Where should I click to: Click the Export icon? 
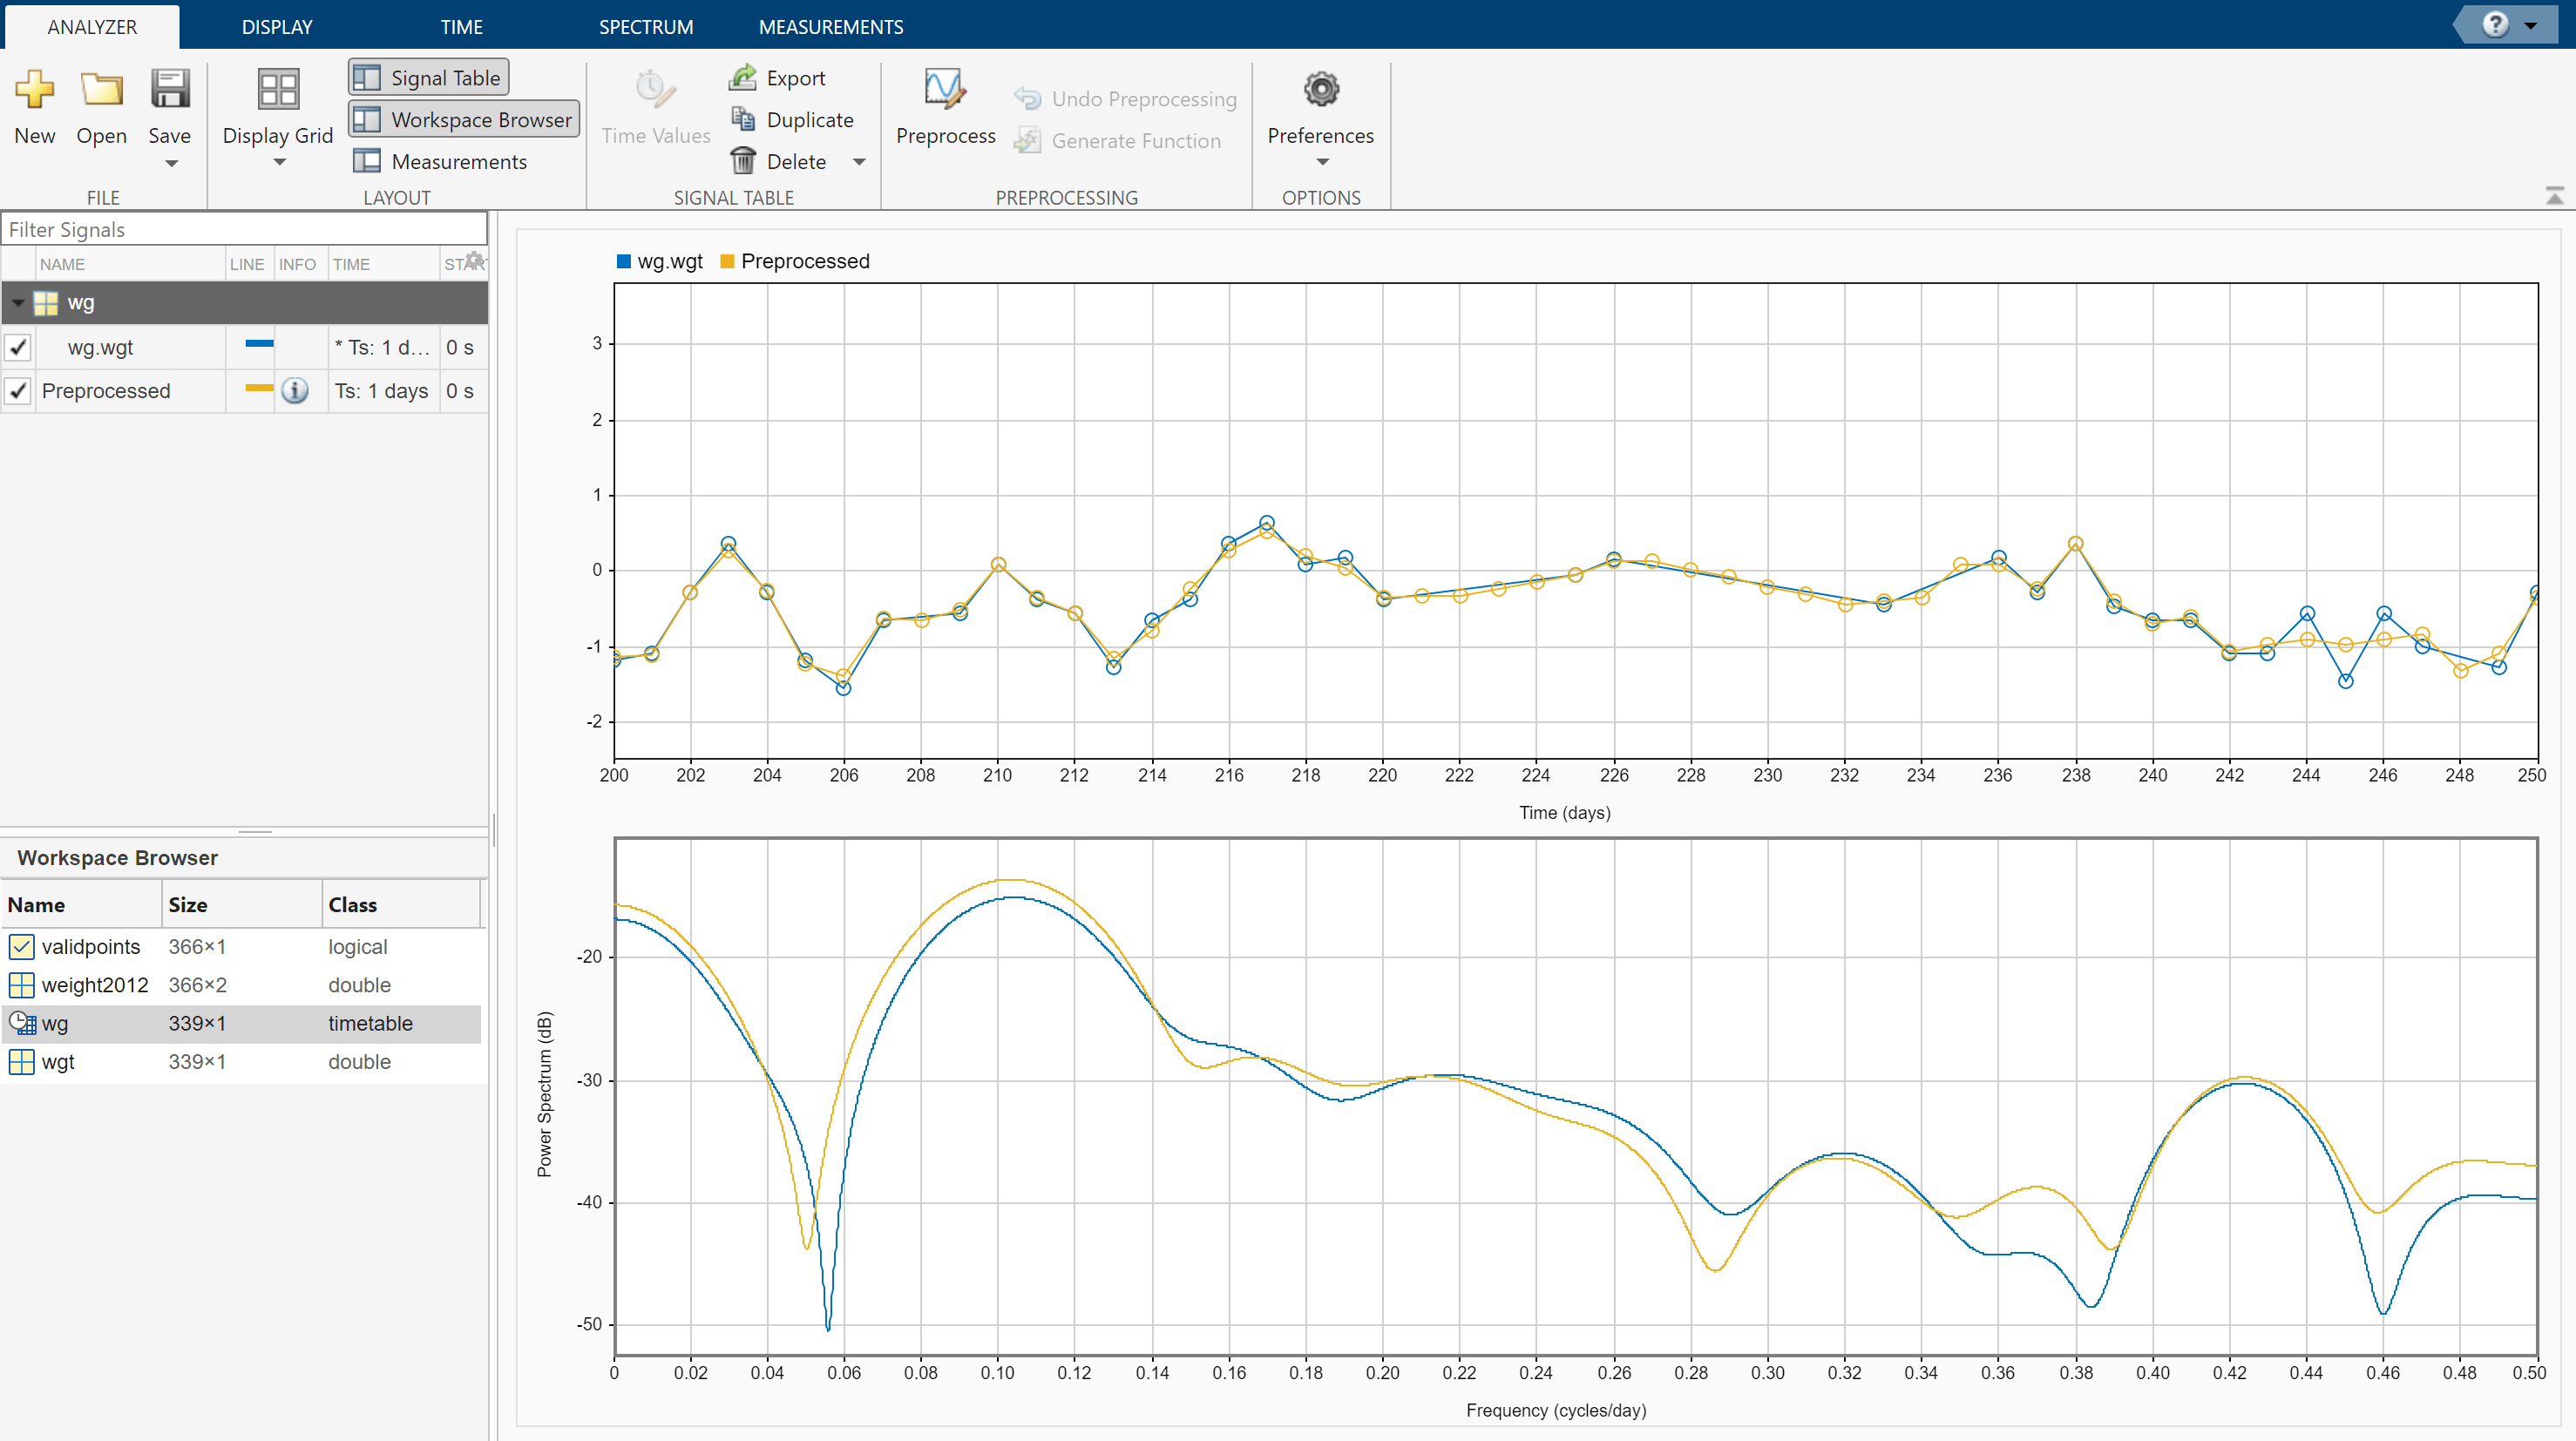click(743, 77)
